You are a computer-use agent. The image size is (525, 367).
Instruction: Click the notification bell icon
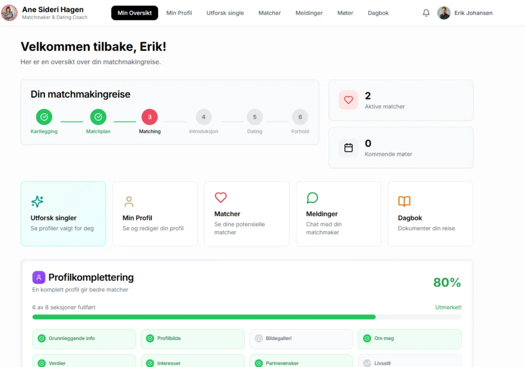point(426,13)
